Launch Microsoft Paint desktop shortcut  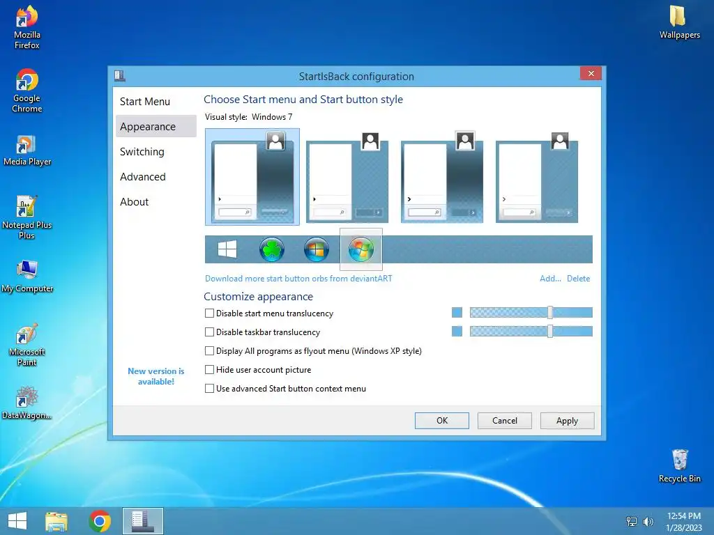point(27,345)
